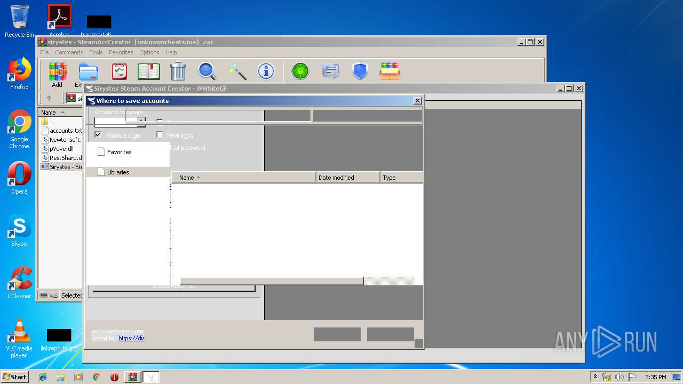The image size is (683, 384).
Task: Open the WinRAR Commands menu
Action: click(69, 52)
